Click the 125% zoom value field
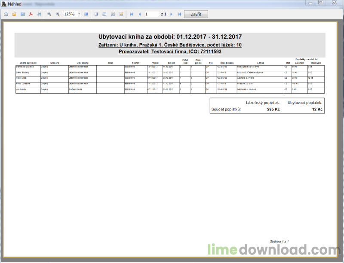 tap(71, 14)
